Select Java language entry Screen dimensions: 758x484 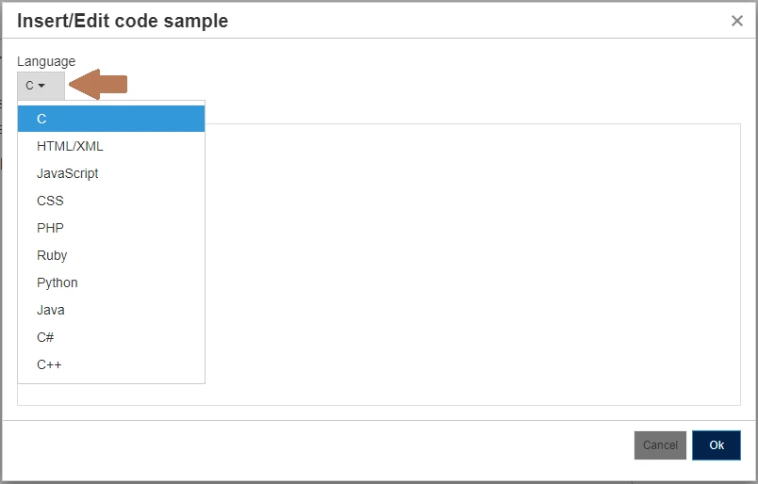[111, 310]
